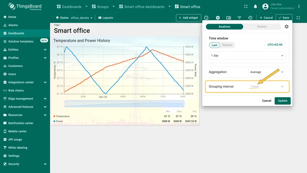Expand Advanced features section
The width and height of the screenshot is (307, 173).
(x=45, y=107)
